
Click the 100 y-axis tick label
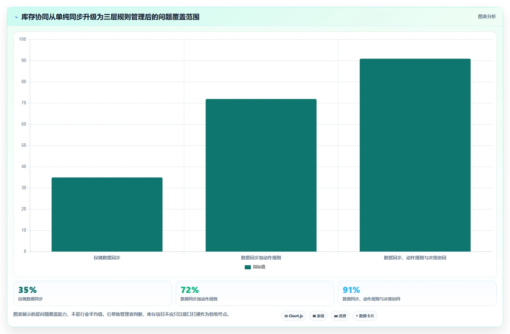[23, 39]
